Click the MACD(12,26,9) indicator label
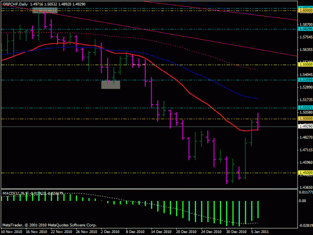Image resolution: width=313 pixels, height=235 pixels. click(x=16, y=193)
